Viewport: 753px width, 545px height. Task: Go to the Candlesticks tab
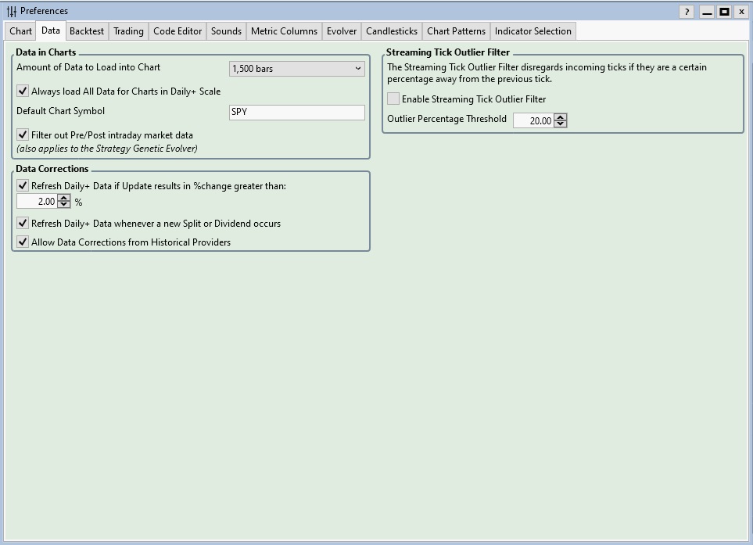click(392, 31)
